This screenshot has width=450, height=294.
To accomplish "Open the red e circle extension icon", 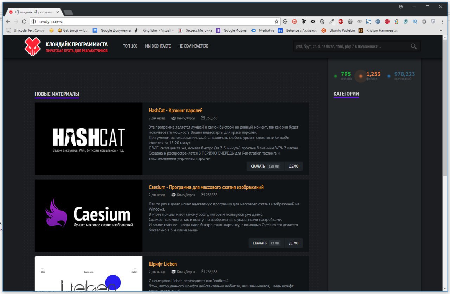I will 387,21.
